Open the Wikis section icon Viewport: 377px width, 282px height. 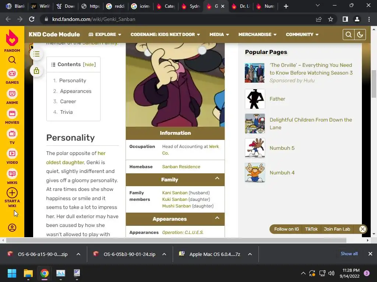pos(12,174)
